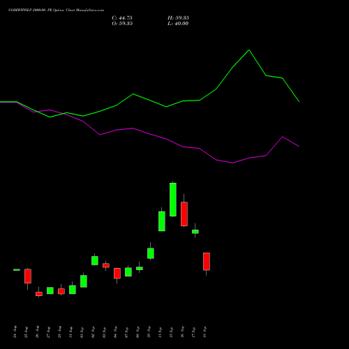
Task: Click the last peak of the purple line
Action: (283, 137)
